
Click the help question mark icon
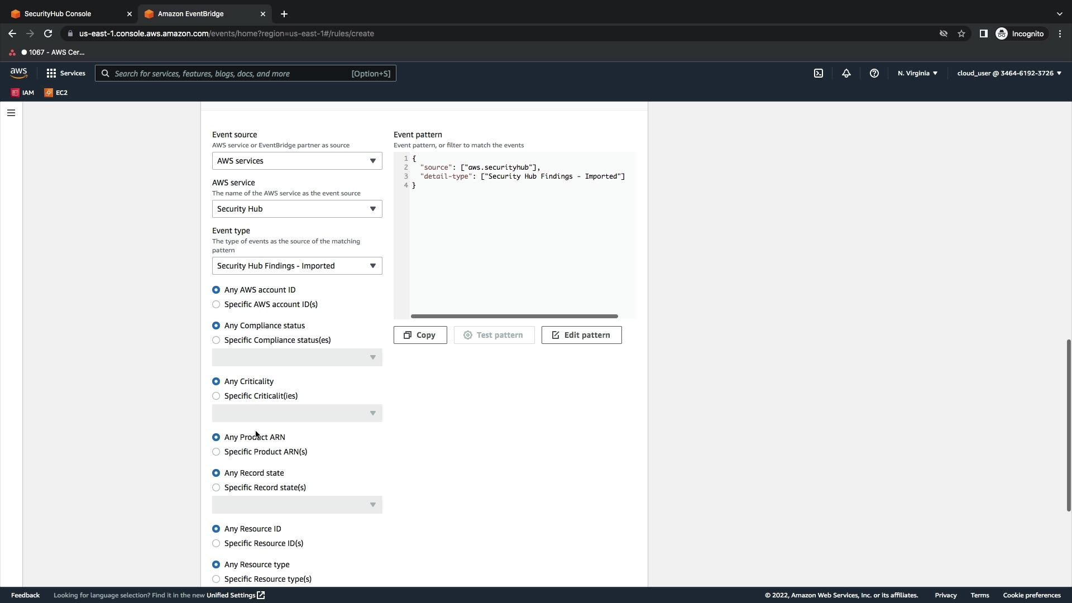[x=874, y=73]
